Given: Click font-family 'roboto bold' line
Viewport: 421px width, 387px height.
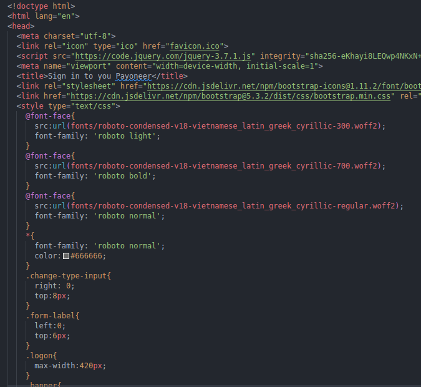Looking at the screenshot, I should pos(95,176).
